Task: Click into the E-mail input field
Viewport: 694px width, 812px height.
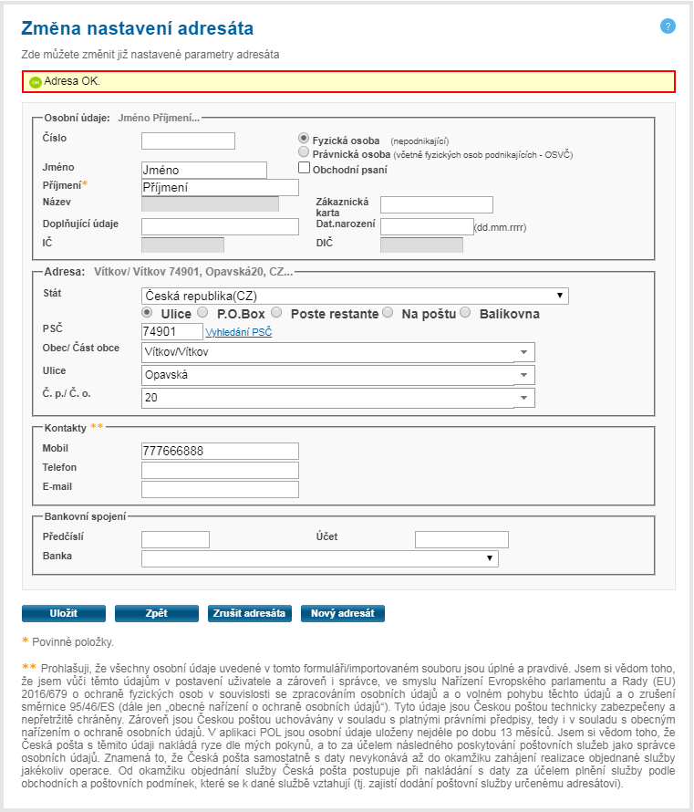Action: [x=220, y=489]
